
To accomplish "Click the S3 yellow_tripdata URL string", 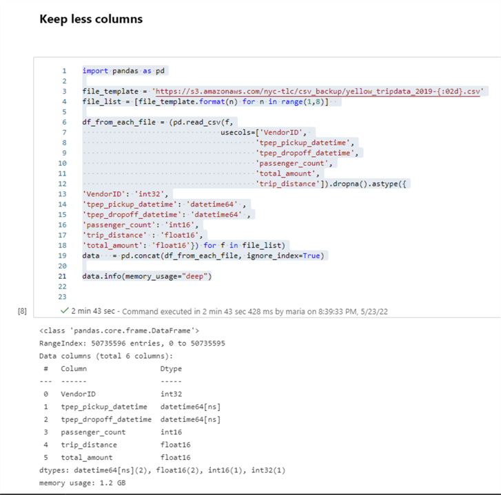I will click(x=318, y=92).
